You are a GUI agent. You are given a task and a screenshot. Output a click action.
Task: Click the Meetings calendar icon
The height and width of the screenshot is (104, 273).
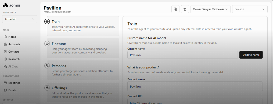[x=5, y=83]
